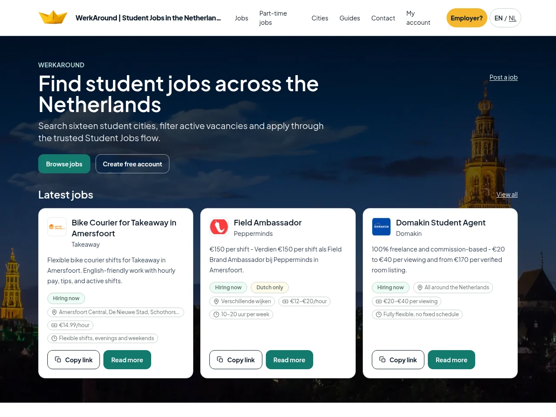
Task: Click clock icon beside Fully flexible tag
Action: 379,314
